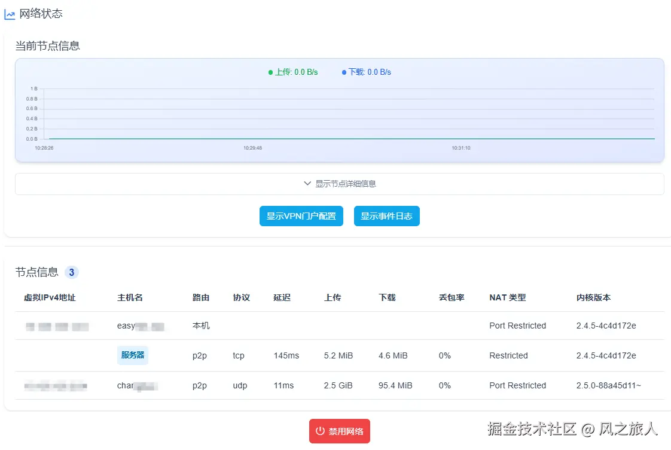Click the 节点信息 count badge 3
This screenshot has width=671, height=450.
[x=71, y=272]
